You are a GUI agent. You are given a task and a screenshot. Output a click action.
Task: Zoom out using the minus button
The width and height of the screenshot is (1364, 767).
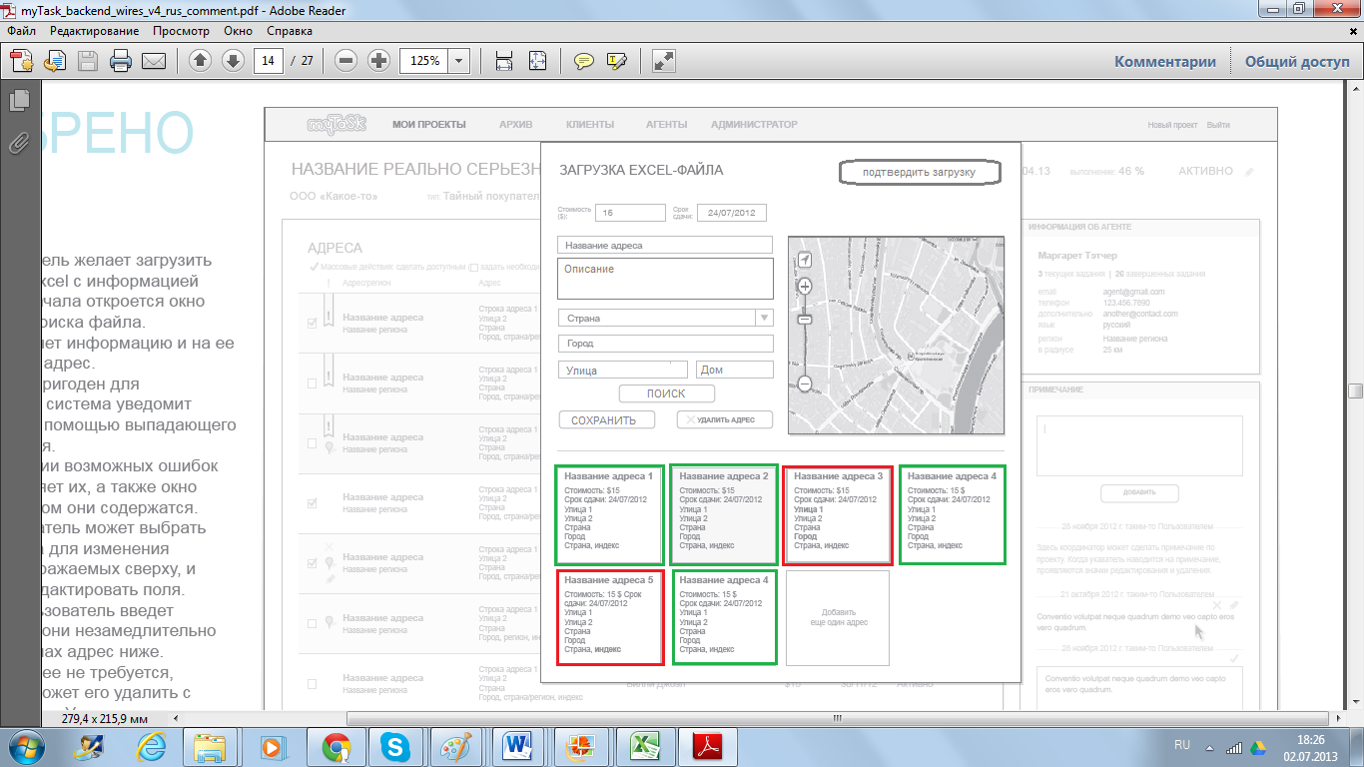point(346,61)
